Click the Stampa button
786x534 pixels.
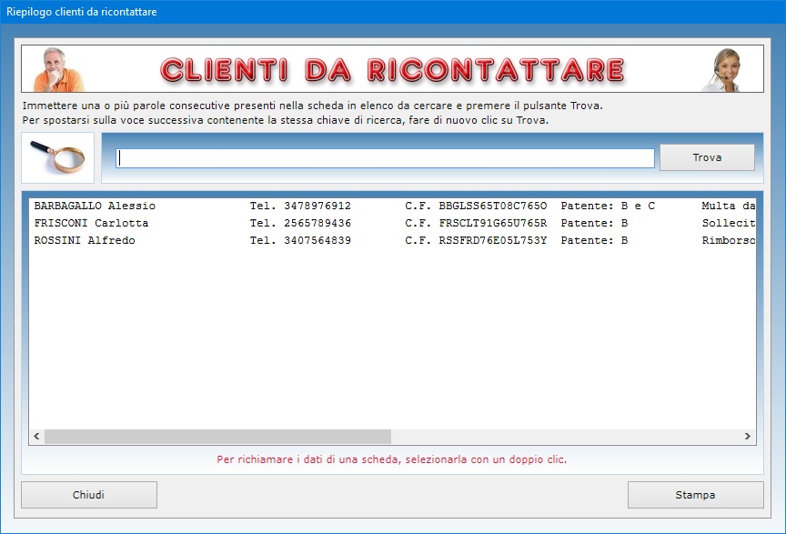[695, 495]
